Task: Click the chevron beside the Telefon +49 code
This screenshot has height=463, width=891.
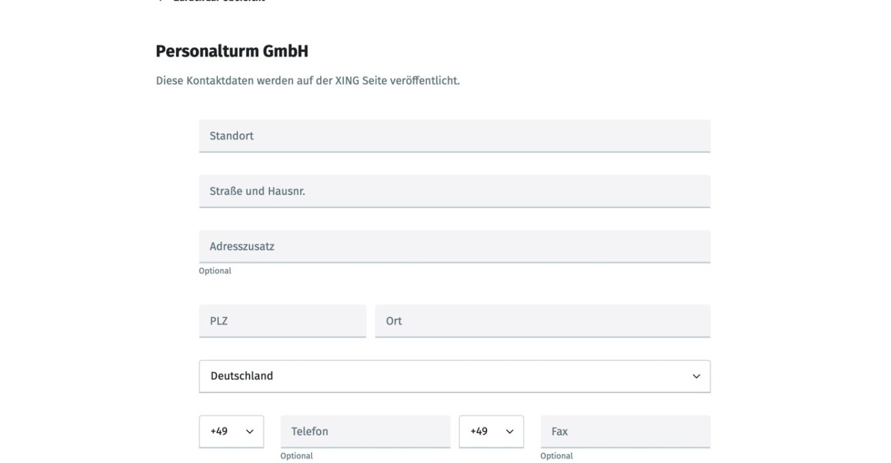Action: 249,432
